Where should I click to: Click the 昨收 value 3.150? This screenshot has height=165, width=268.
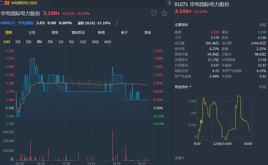point(262,38)
